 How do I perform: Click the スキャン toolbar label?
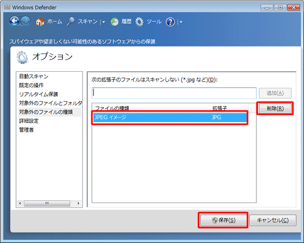[88, 22]
